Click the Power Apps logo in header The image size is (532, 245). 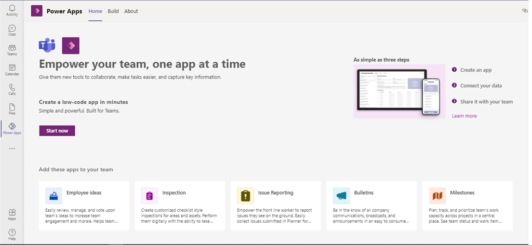pos(37,11)
